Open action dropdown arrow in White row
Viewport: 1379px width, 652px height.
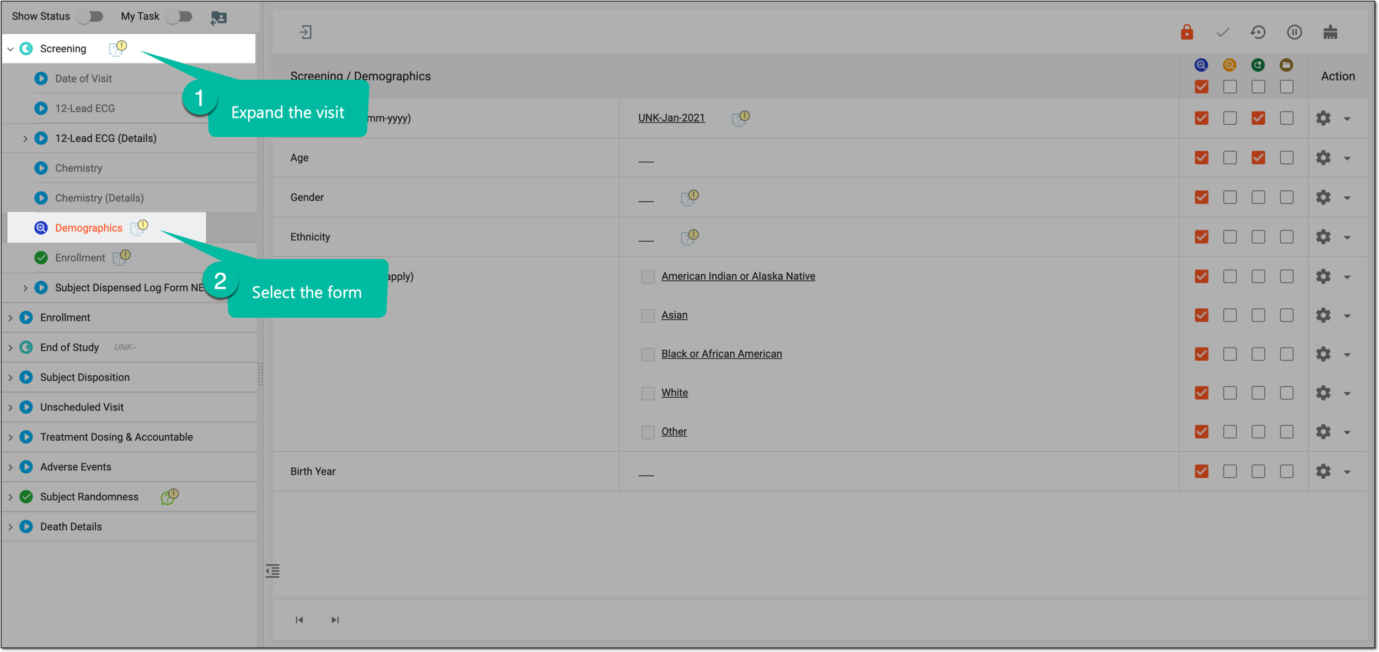pyautogui.click(x=1347, y=393)
